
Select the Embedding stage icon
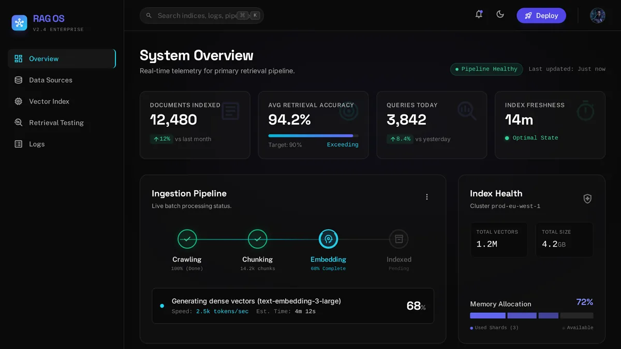coord(328,239)
